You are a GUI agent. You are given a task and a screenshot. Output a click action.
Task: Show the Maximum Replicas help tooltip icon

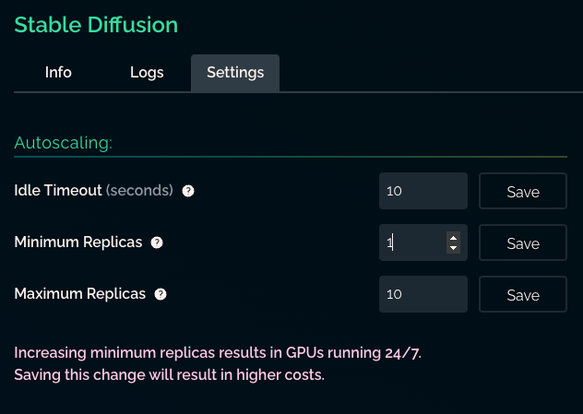click(x=161, y=294)
